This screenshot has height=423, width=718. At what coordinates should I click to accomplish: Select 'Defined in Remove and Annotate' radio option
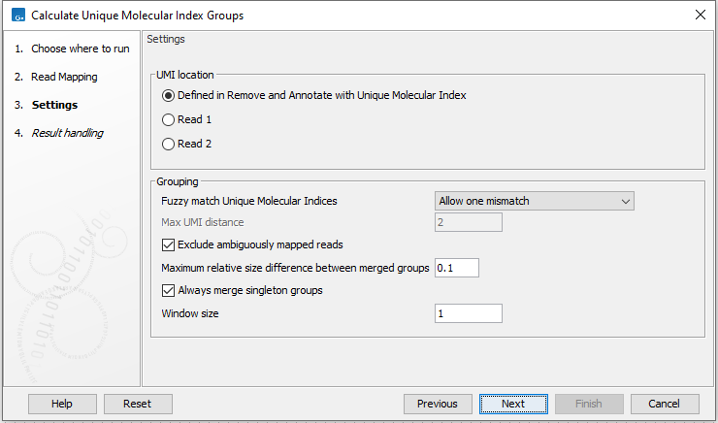[x=169, y=95]
